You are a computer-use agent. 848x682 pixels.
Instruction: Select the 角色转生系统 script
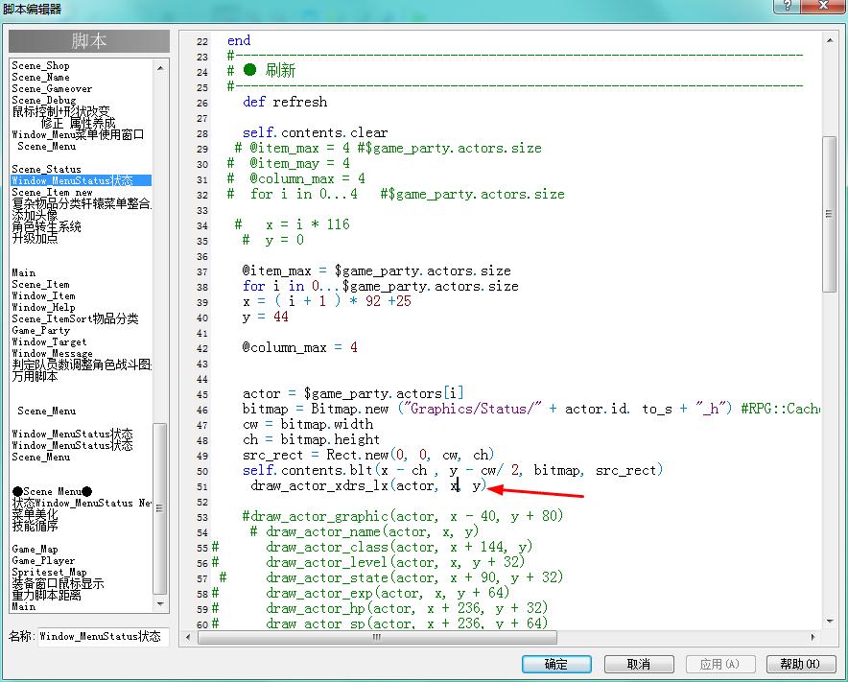coord(46,226)
